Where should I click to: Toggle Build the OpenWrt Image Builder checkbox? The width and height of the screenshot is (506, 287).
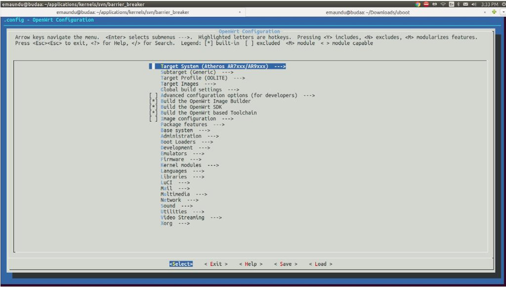coord(153,101)
